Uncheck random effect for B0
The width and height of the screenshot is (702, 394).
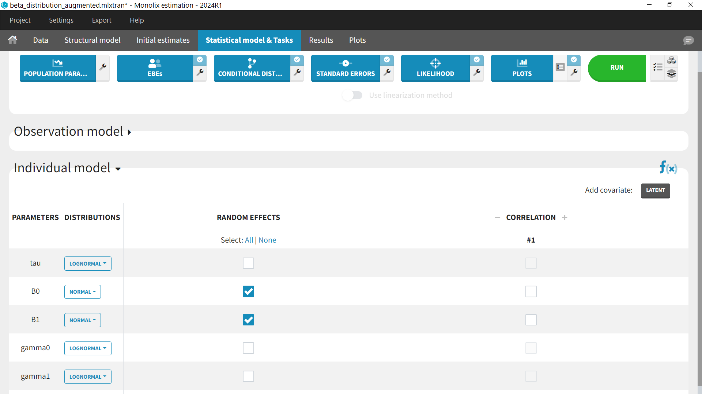(248, 291)
